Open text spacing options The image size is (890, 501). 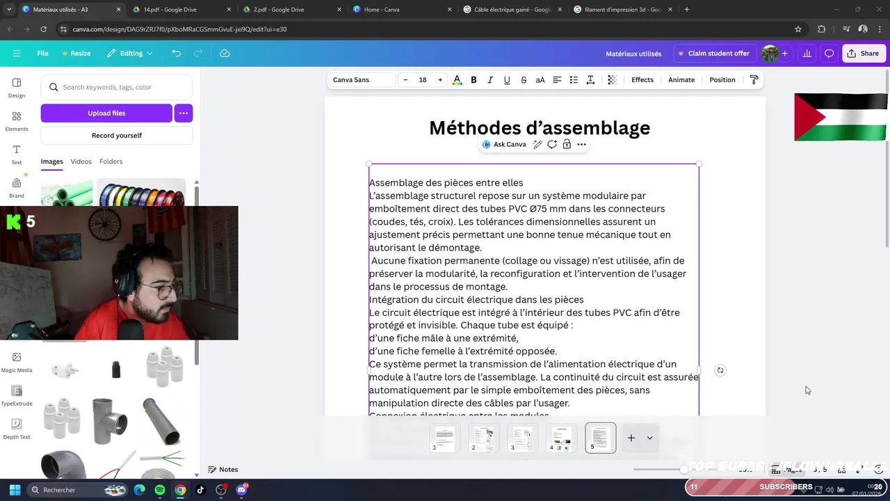(590, 80)
